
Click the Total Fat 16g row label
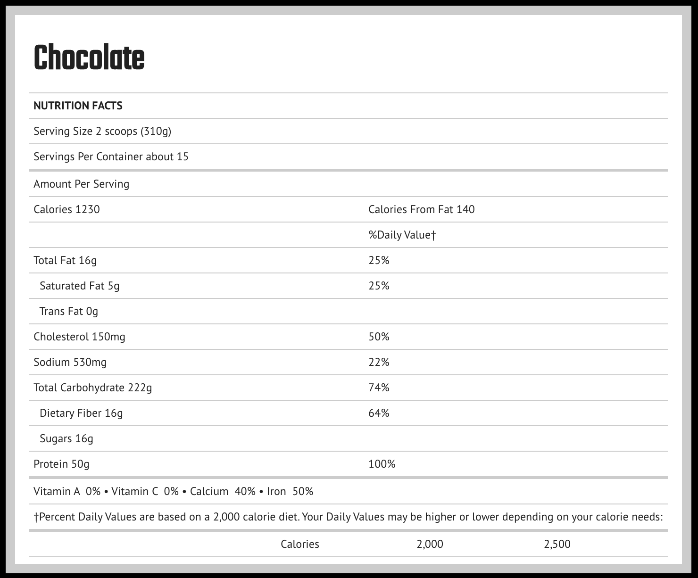pyautogui.click(x=65, y=260)
